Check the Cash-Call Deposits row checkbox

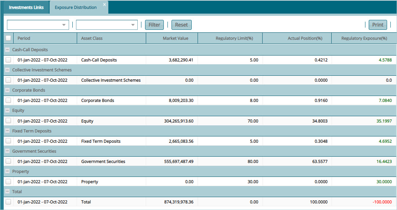point(8,60)
